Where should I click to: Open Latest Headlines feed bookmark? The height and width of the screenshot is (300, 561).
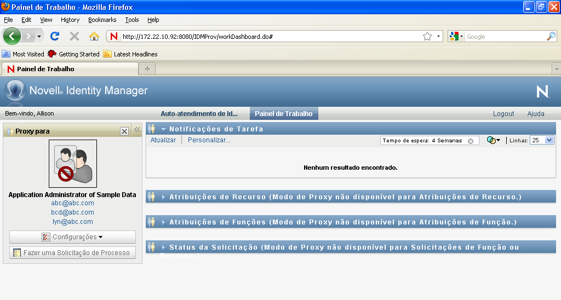click(130, 54)
